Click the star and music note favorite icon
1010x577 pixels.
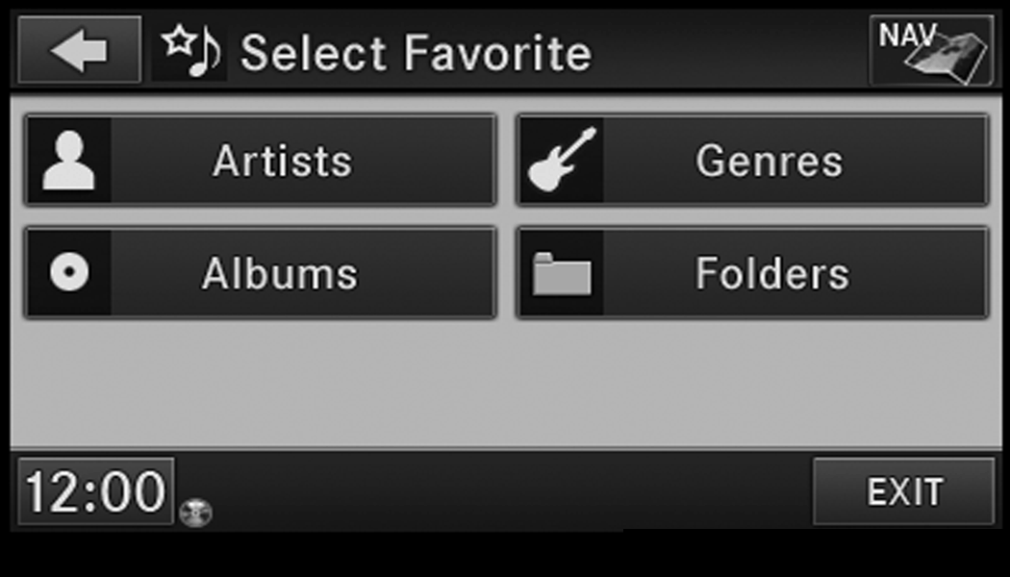pyautogui.click(x=189, y=52)
